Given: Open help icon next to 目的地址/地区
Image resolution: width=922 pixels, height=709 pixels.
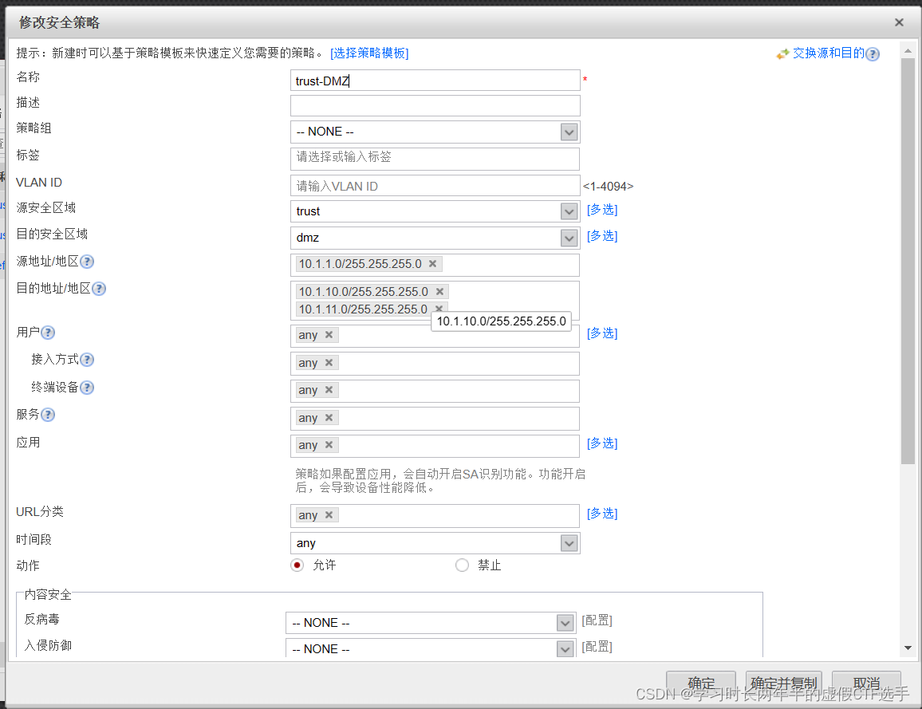Looking at the screenshot, I should tap(99, 289).
